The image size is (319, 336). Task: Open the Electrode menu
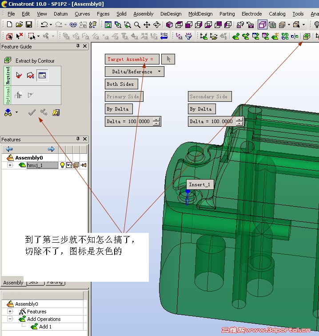(252, 14)
